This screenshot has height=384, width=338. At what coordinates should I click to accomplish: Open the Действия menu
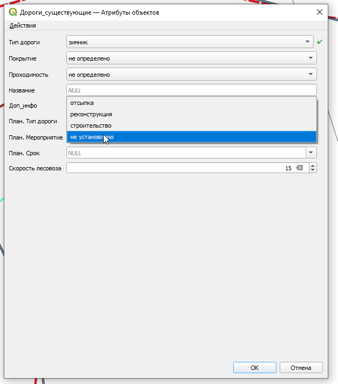(x=23, y=25)
